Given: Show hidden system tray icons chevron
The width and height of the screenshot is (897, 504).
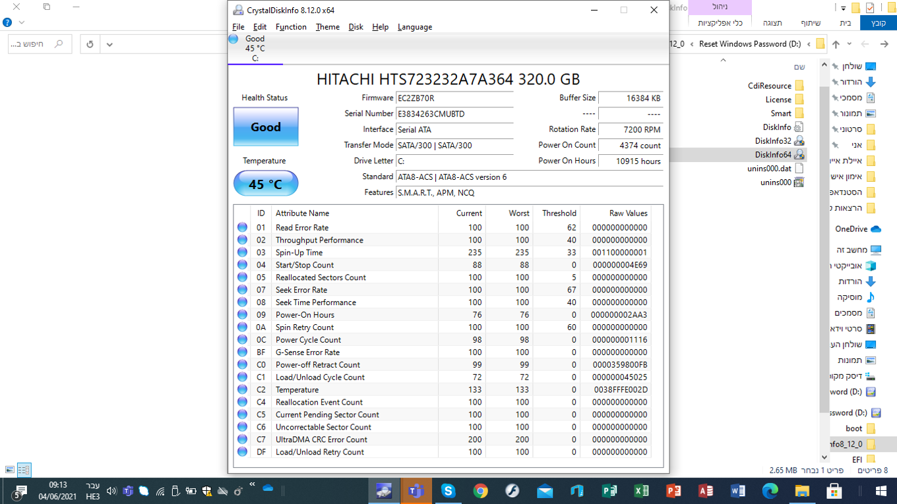Looking at the screenshot, I should pyautogui.click(x=252, y=484).
